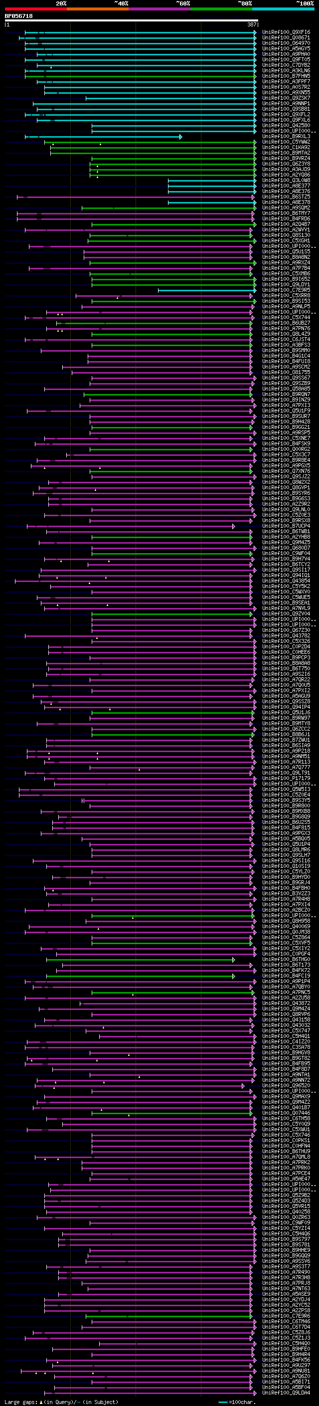Select hit label UniRef100_A7R490
This screenshot has height=1406, width=319.
click(286, 1272)
